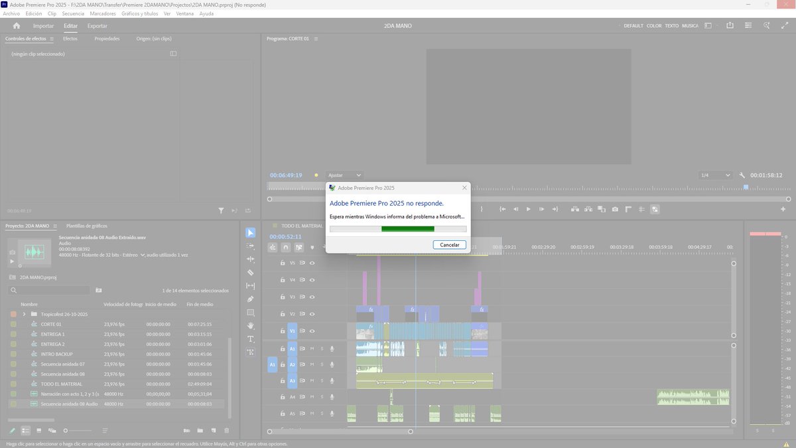Toggle Snap magnet in timeline

point(286,247)
